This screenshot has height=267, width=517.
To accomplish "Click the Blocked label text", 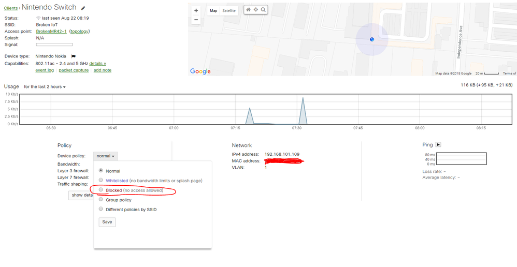I will tap(114, 190).
